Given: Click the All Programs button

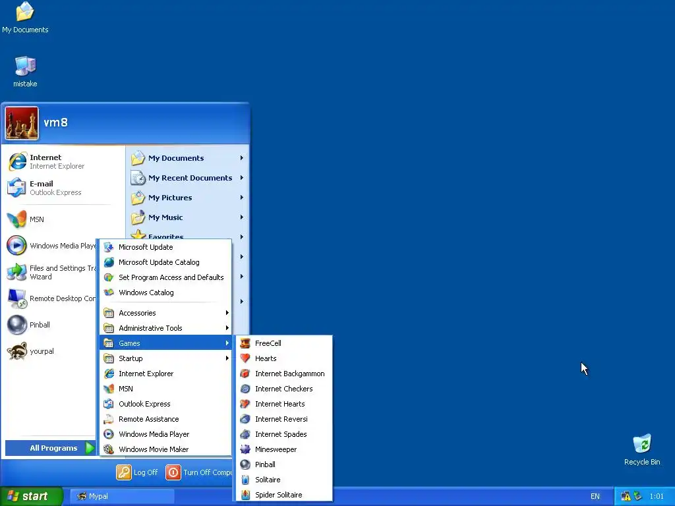Looking at the screenshot, I should click(50, 448).
